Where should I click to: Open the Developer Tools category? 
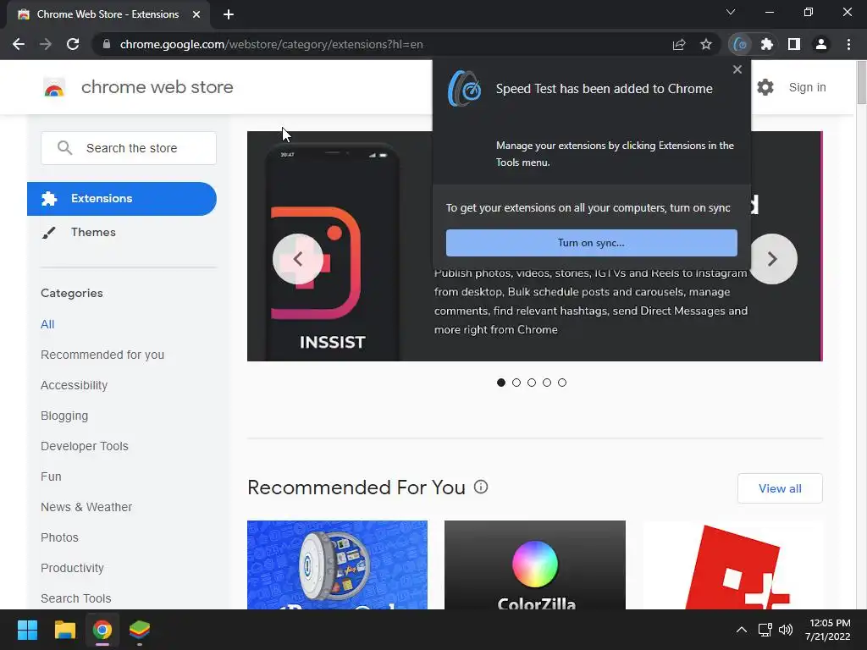pyautogui.click(x=85, y=446)
